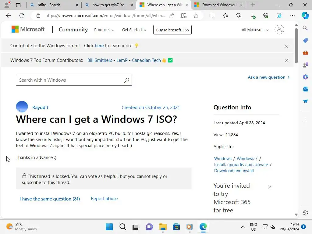Screen dimensions: 312x234
Task: Add this page to favorites star
Action: click(x=196, y=16)
